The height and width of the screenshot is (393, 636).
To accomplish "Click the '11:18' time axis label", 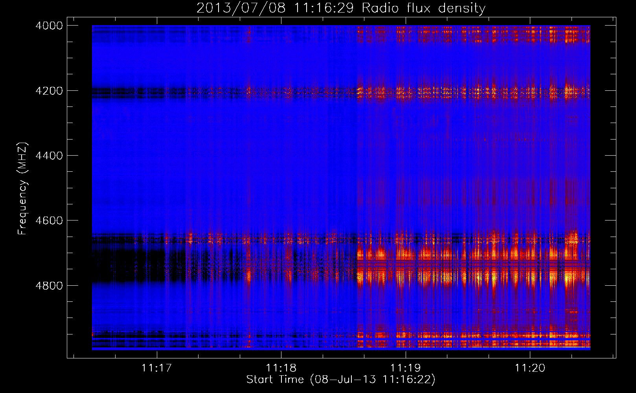I will 281,368.
